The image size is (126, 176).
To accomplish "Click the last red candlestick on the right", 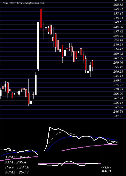I will click(92, 64).
